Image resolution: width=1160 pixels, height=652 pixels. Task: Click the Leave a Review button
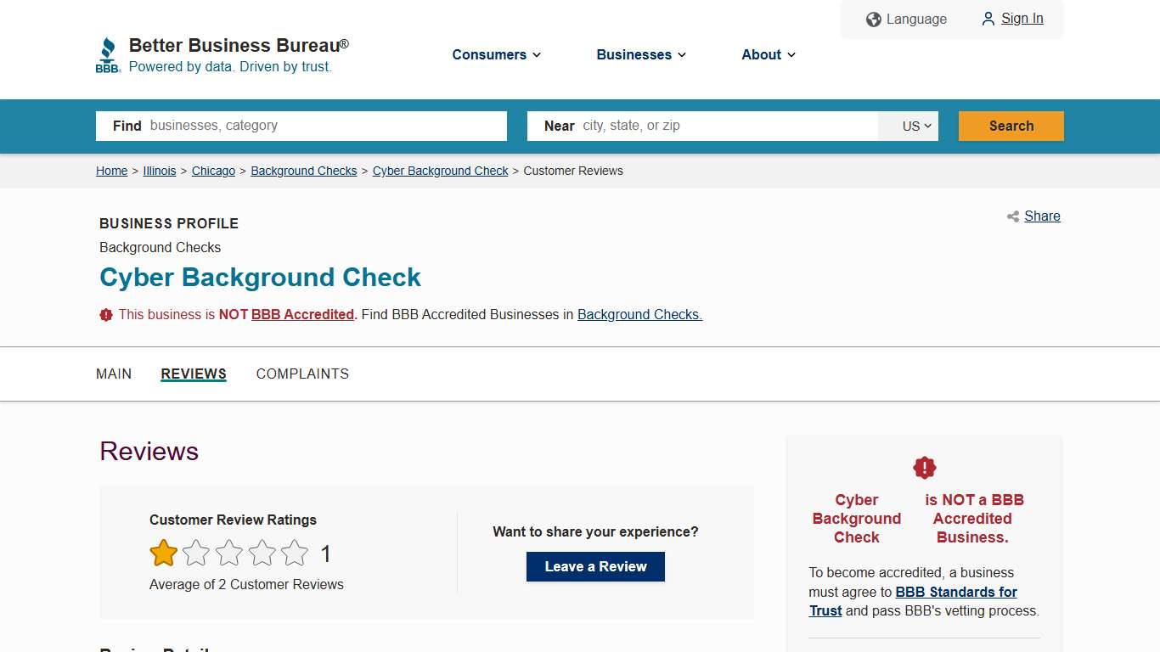594,566
